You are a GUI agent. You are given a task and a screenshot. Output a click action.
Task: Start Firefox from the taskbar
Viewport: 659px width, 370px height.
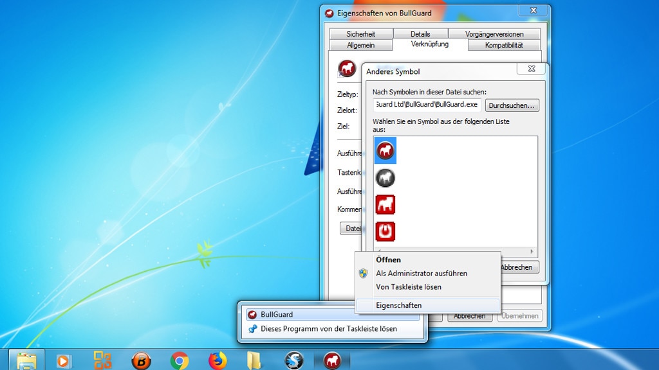coord(217,361)
